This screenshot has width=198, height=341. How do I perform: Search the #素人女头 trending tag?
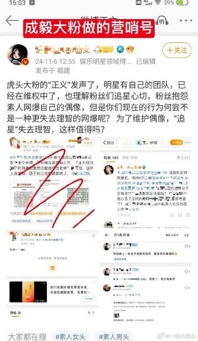coord(70,337)
